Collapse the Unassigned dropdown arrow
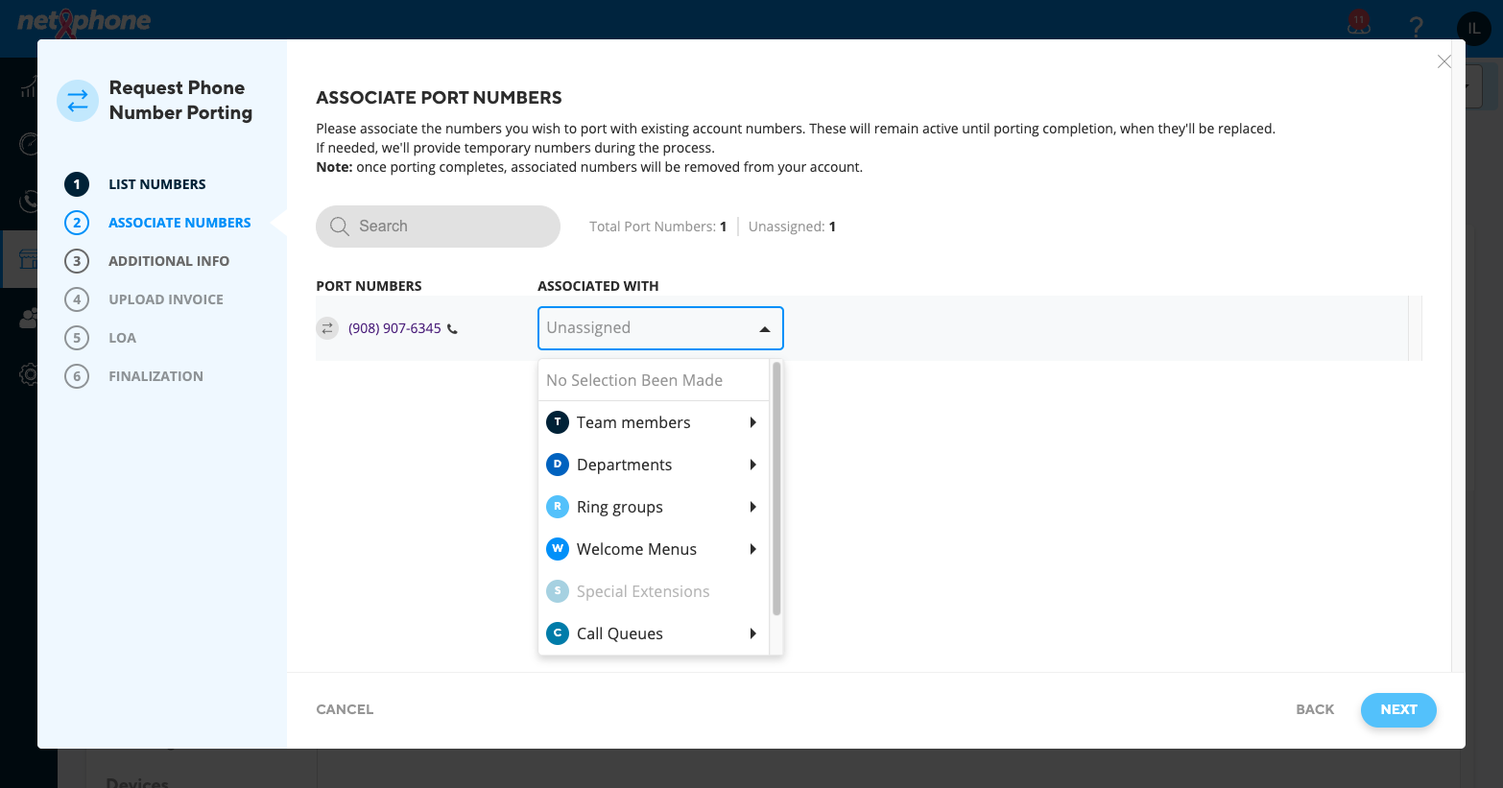The image size is (1503, 788). 765,329
